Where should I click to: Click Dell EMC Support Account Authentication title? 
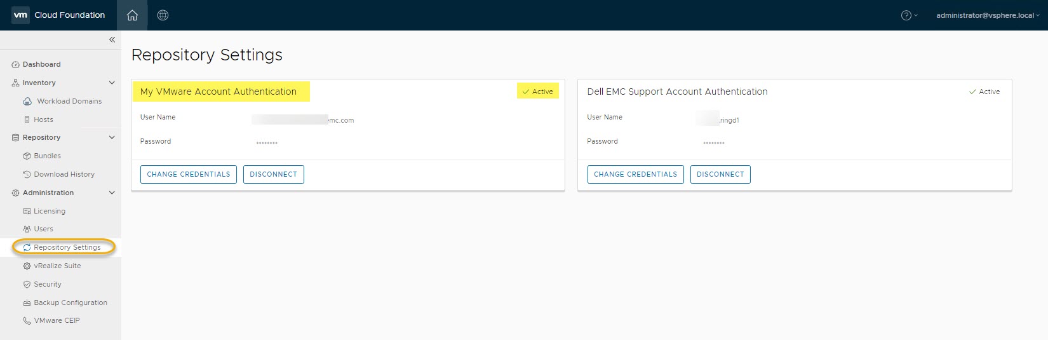pyautogui.click(x=677, y=92)
